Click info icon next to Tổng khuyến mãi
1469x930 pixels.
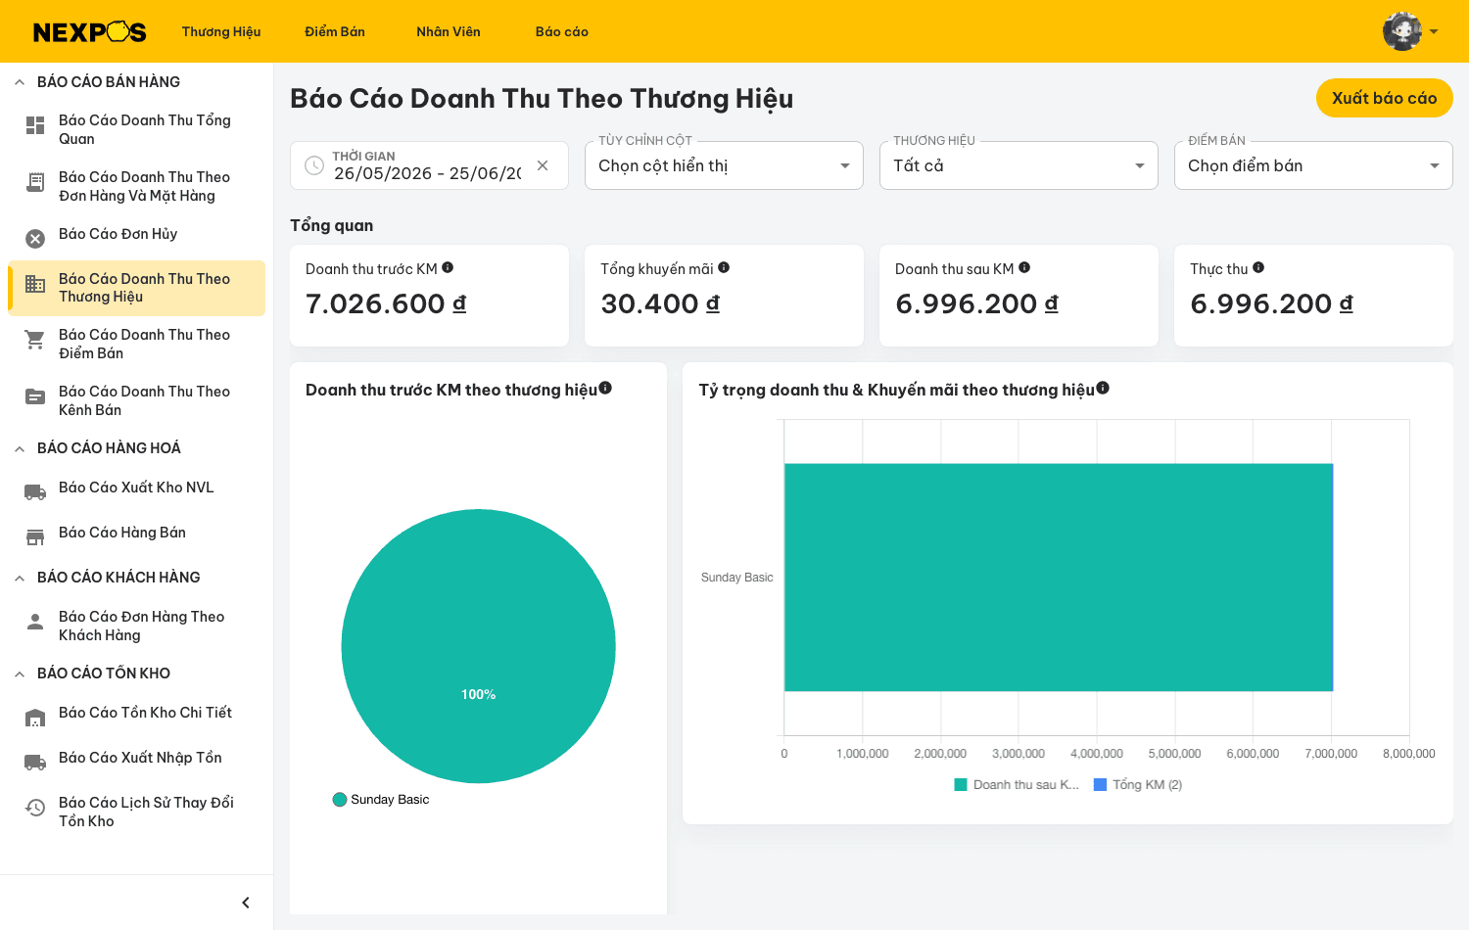724,267
